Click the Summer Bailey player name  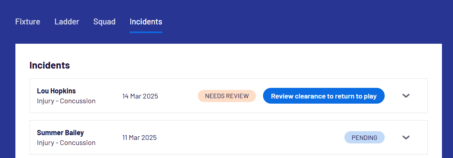60,133
